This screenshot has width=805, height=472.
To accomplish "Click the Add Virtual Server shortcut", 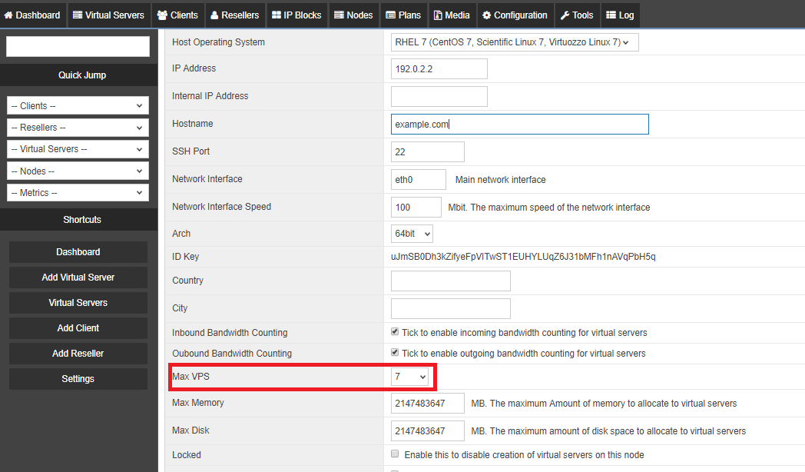I will pyautogui.click(x=78, y=278).
